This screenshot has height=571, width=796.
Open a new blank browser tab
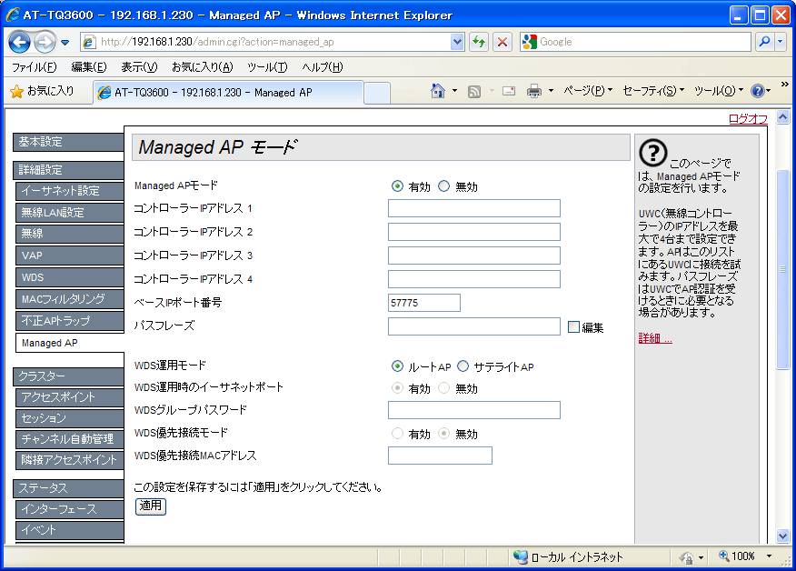pyautogui.click(x=377, y=94)
